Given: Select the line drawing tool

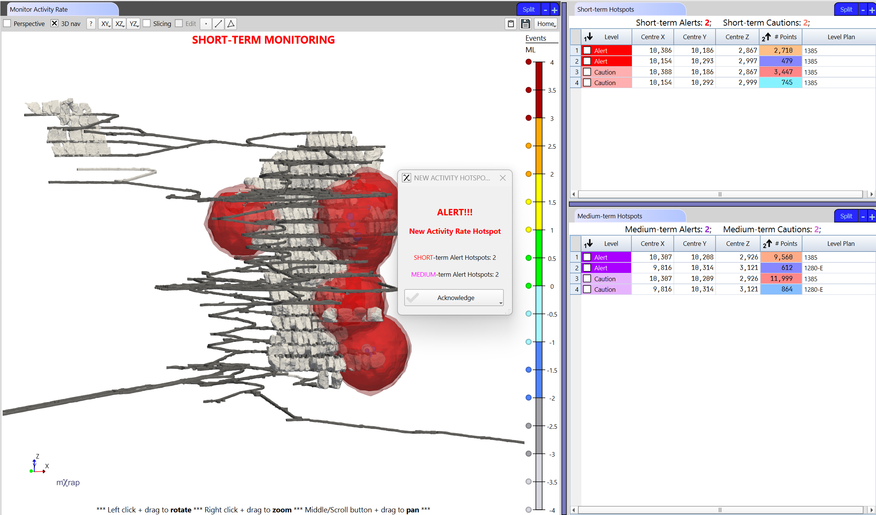Looking at the screenshot, I should coord(218,24).
